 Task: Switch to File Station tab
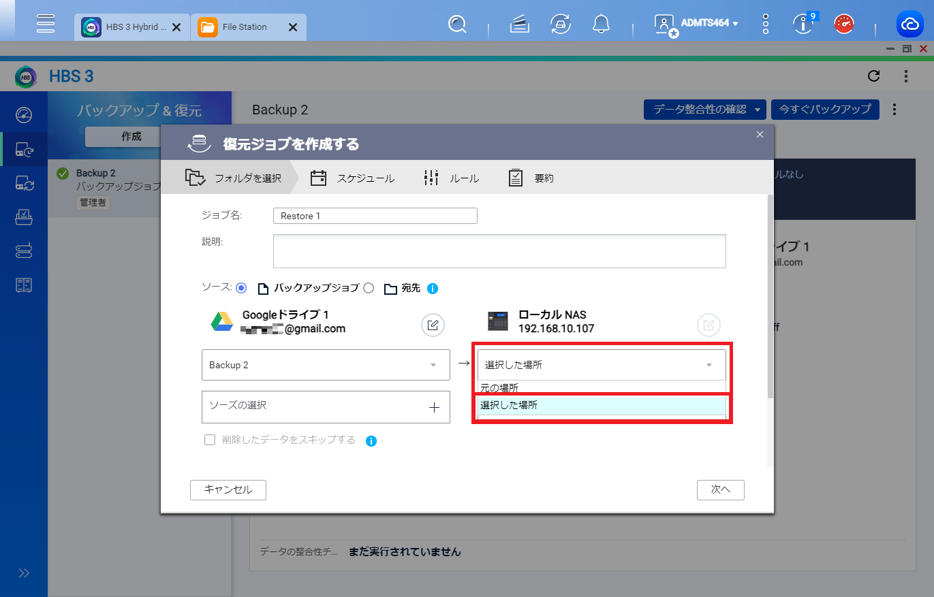pos(249,27)
